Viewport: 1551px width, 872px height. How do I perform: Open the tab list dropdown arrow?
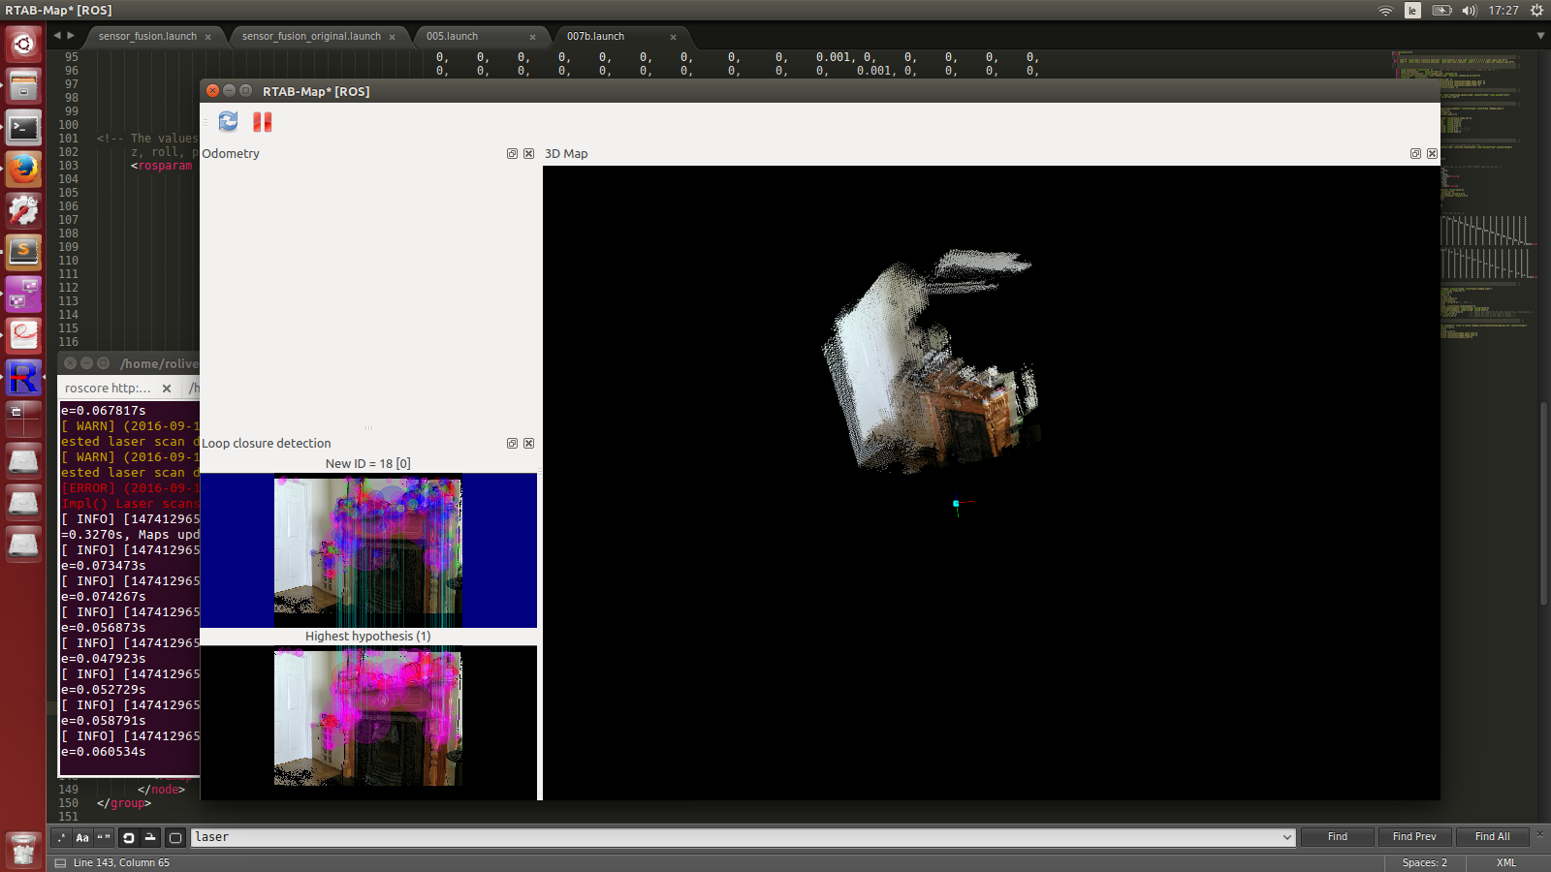click(x=1540, y=36)
